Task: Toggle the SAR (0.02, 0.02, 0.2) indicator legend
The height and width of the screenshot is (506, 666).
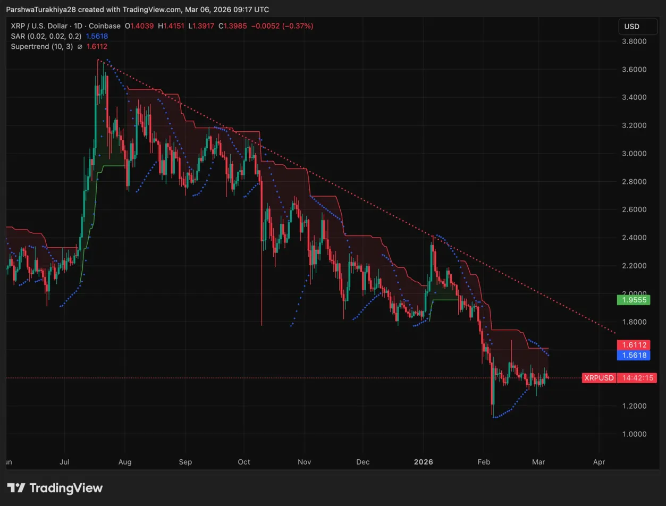Action: (45, 36)
